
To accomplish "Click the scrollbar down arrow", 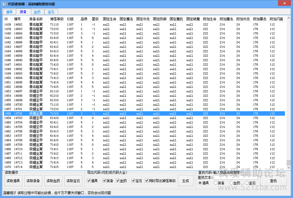I will click(288, 168).
